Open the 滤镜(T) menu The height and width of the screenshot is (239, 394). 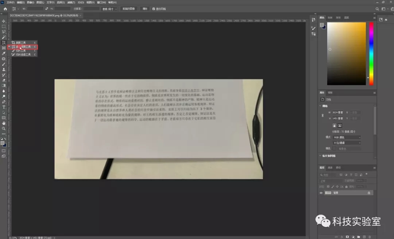click(x=71, y=2)
